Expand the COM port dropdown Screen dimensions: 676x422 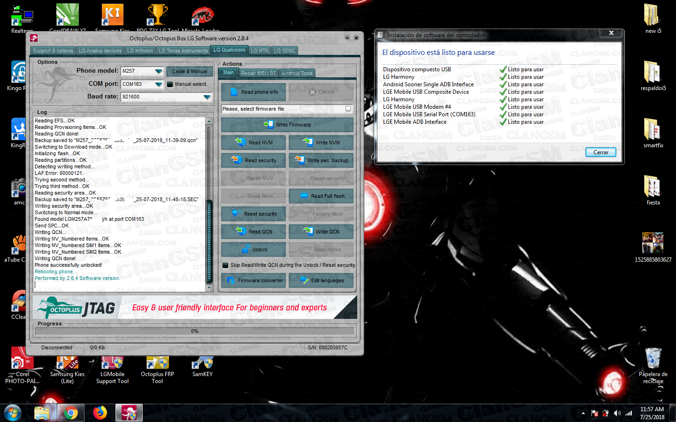point(158,84)
